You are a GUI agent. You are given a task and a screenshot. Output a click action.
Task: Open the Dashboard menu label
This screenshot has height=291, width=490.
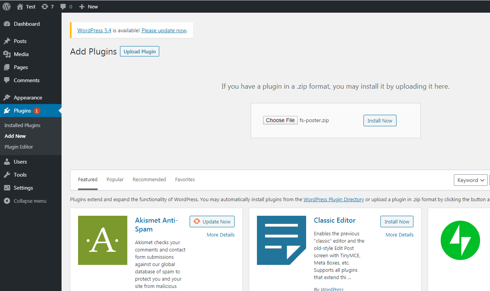click(27, 24)
